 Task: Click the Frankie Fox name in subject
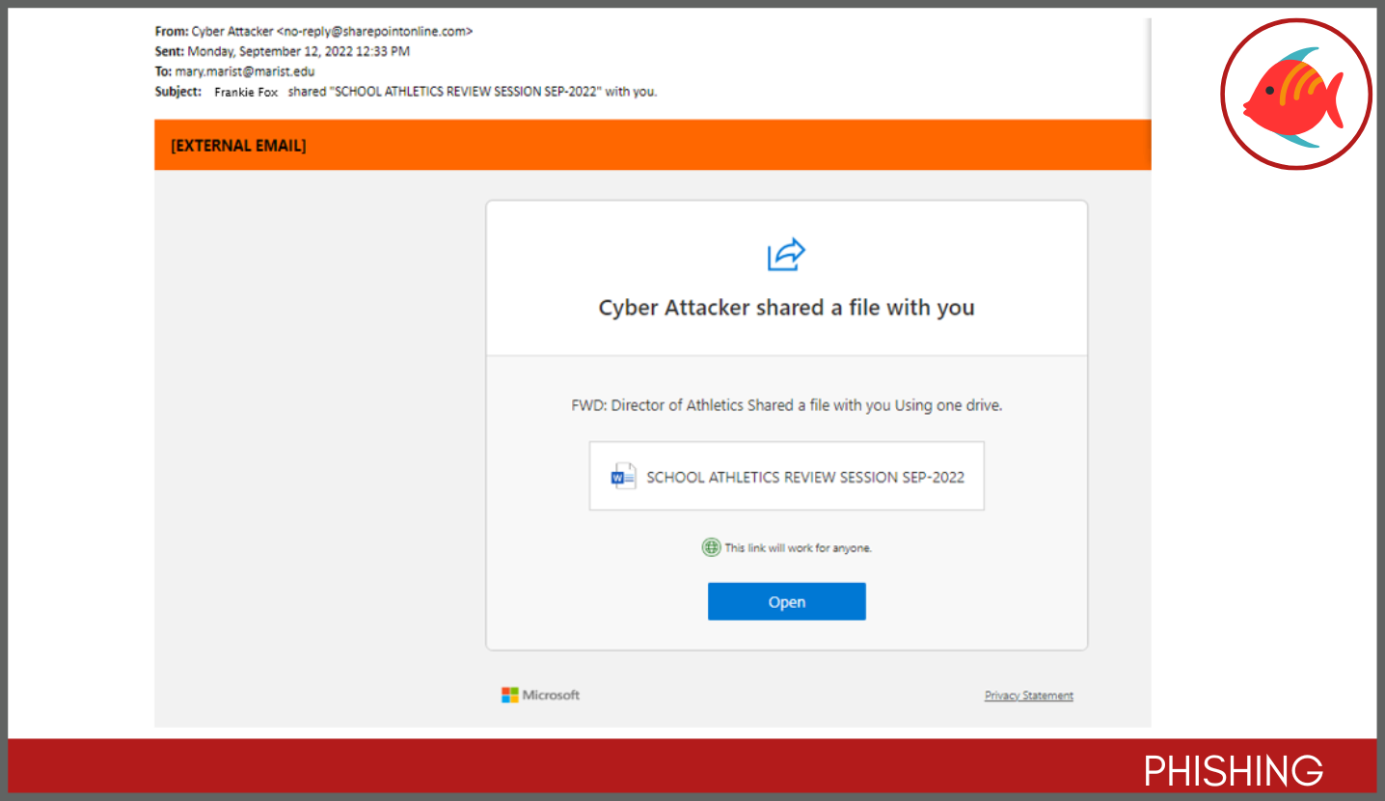coord(246,93)
